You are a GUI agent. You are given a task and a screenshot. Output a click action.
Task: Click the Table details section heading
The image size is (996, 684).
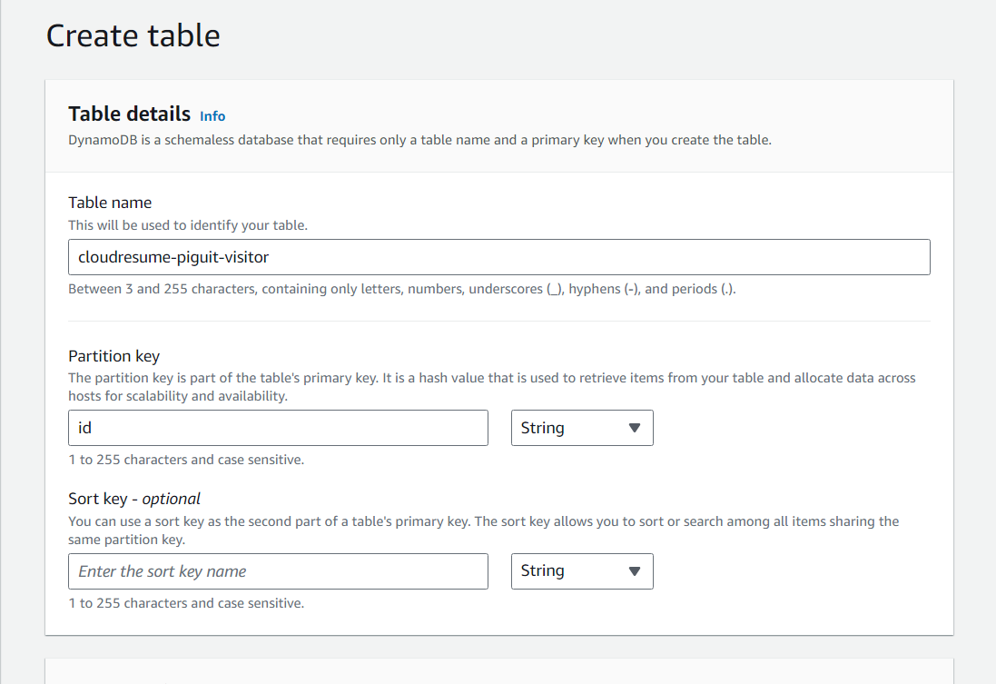point(130,114)
